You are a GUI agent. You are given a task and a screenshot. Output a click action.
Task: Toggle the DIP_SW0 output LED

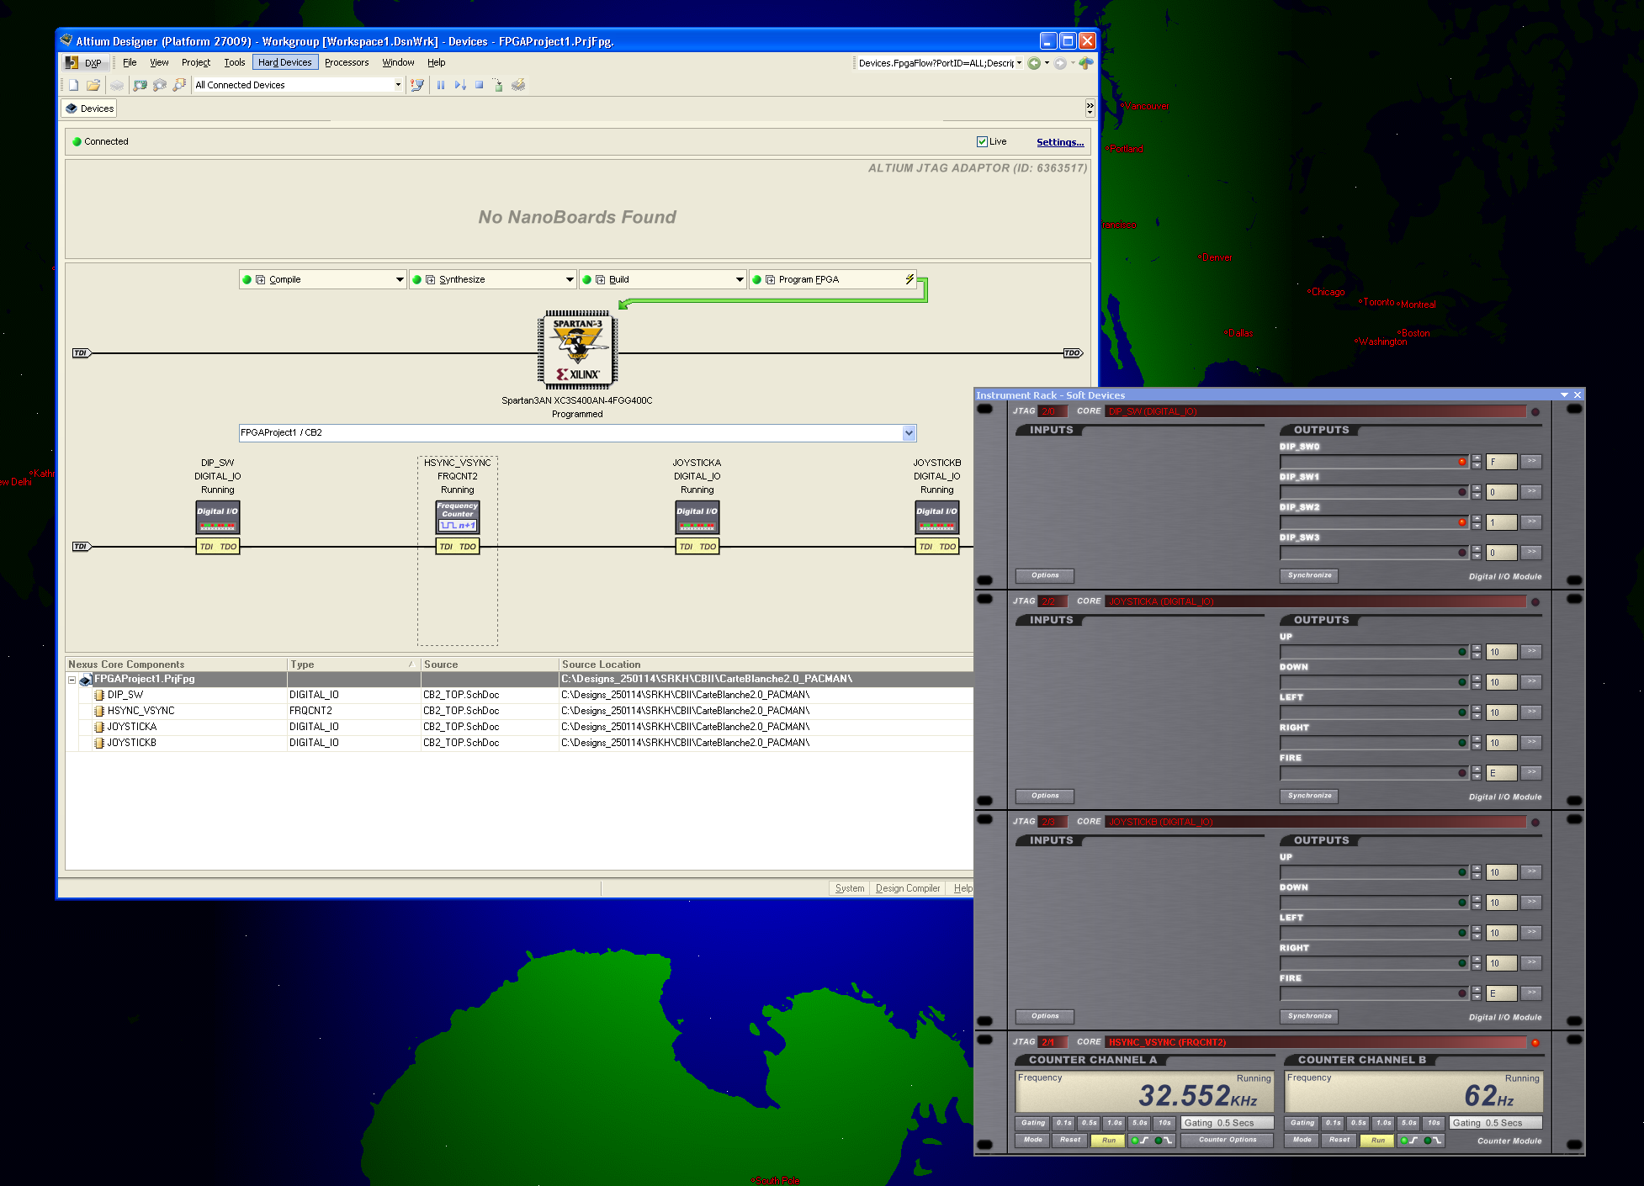click(1462, 462)
